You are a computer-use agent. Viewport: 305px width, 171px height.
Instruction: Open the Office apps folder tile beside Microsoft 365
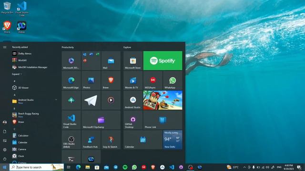click(91, 61)
